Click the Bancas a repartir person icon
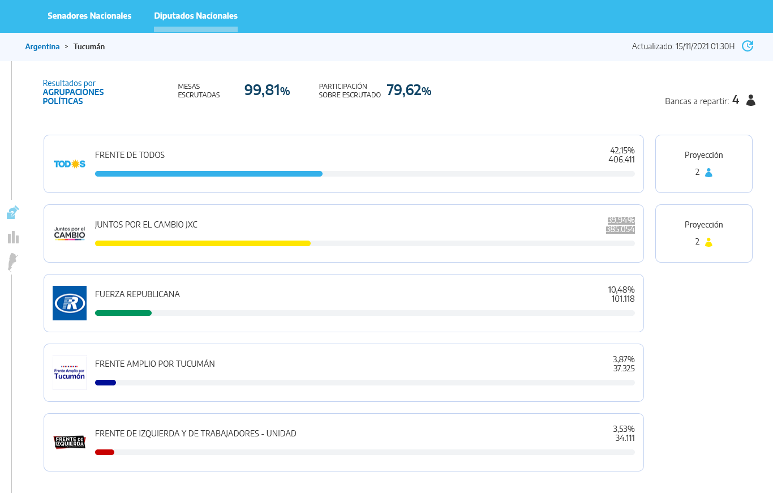 tap(751, 100)
